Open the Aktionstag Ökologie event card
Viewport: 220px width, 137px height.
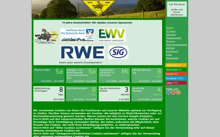click(147, 94)
